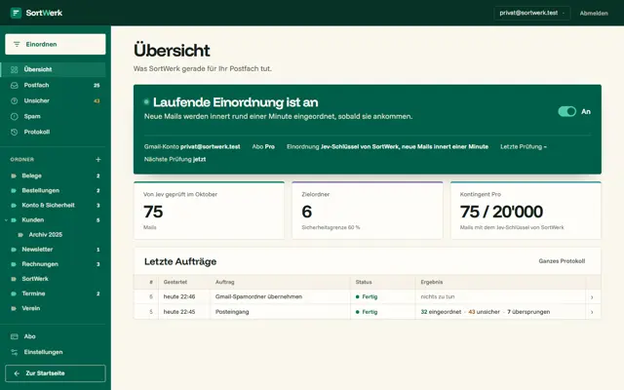Click the Einstellungen sliders icon
624x390 pixels.
(x=15, y=352)
